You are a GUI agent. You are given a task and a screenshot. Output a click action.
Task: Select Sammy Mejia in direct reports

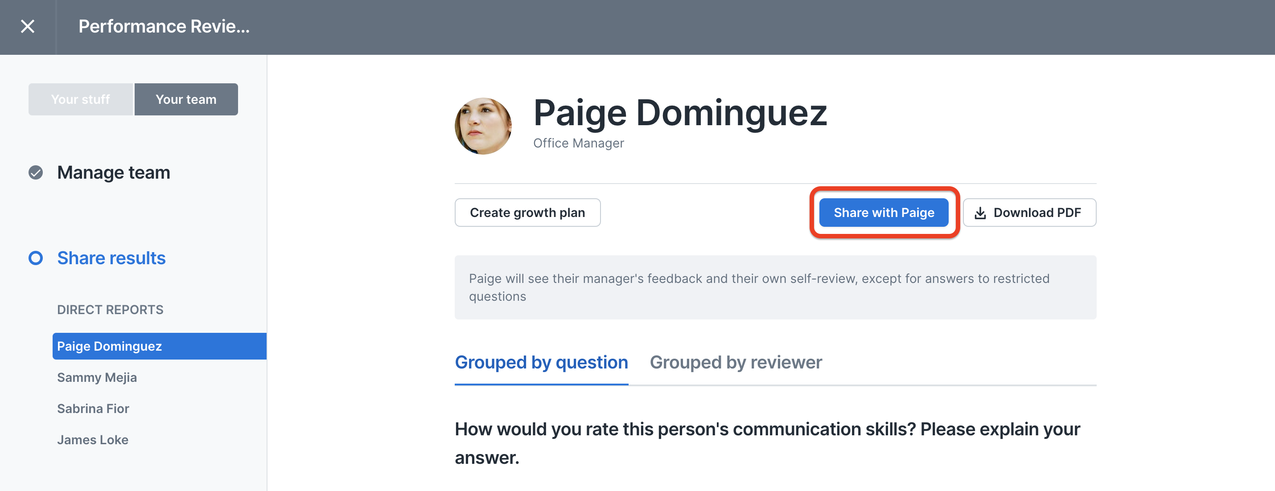(x=97, y=377)
